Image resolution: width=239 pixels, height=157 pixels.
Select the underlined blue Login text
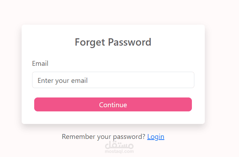coord(156,136)
